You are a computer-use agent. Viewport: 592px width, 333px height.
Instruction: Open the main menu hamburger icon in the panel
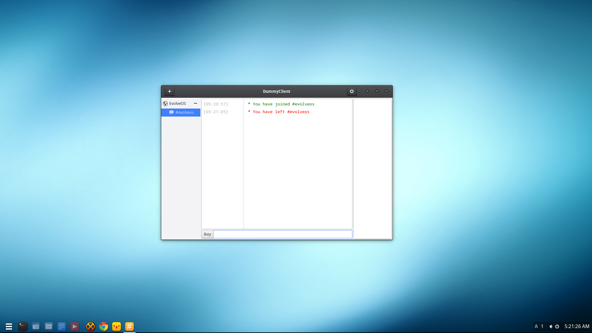pos(9,327)
